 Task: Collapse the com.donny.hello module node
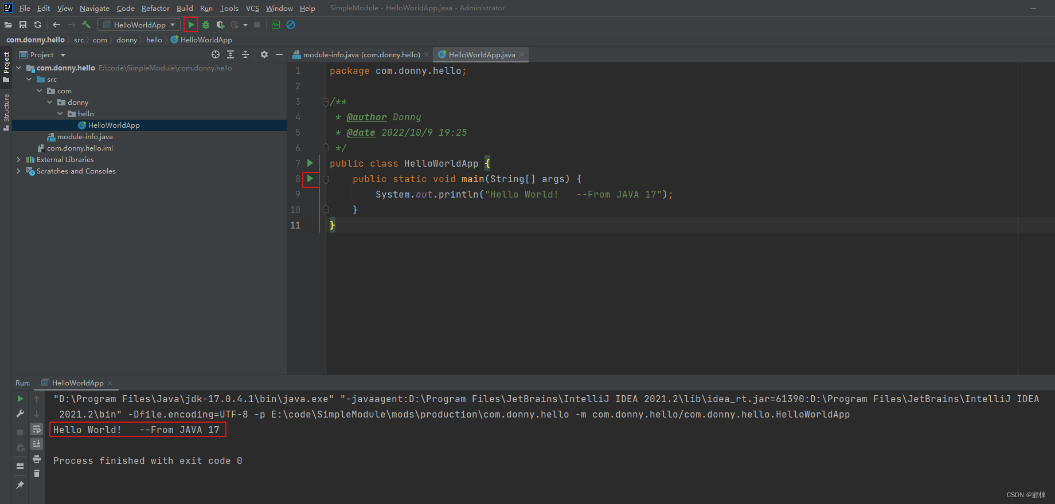coord(19,68)
